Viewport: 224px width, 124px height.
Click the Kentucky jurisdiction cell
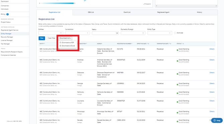pyautogui.click(x=81, y=92)
